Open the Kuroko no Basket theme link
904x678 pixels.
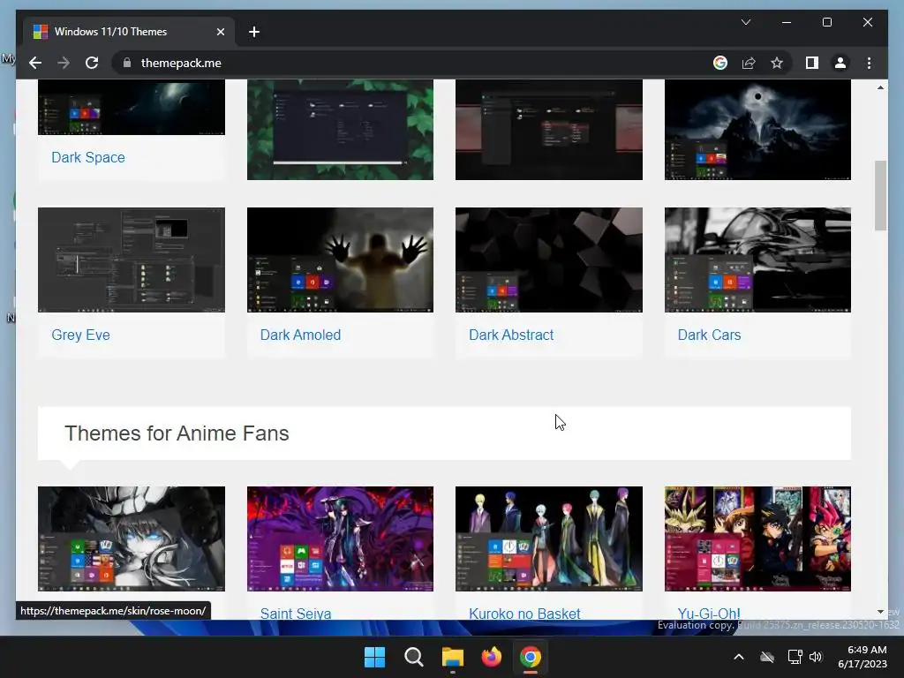click(524, 614)
